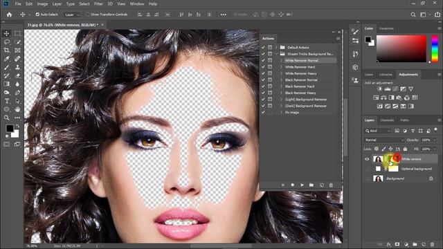
Task: Click the Background layer thumbnail
Action: [x=378, y=178]
